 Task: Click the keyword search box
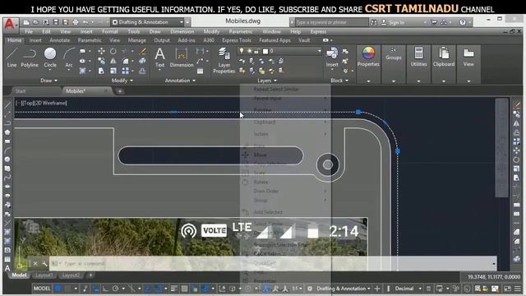pos(331,22)
